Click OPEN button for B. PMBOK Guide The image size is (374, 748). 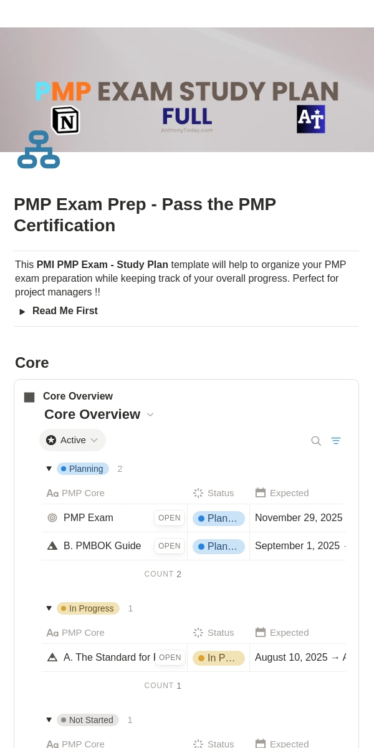[x=170, y=546]
